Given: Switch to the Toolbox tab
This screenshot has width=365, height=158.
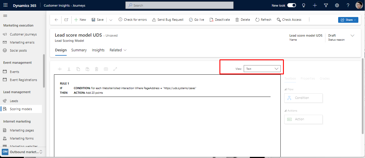Looking at the screenshot, I should [x=290, y=78].
